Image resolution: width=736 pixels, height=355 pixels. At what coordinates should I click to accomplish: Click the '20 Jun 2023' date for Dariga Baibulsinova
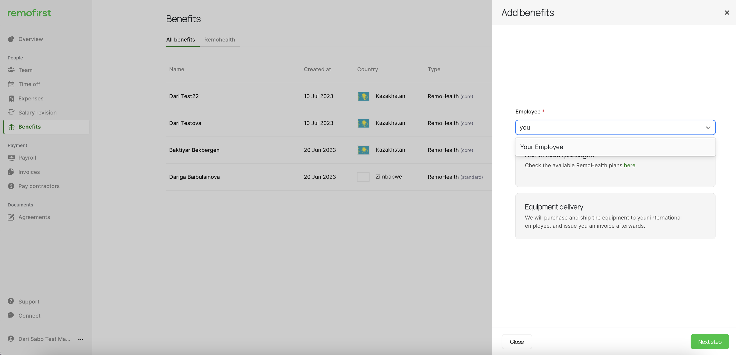click(x=320, y=177)
